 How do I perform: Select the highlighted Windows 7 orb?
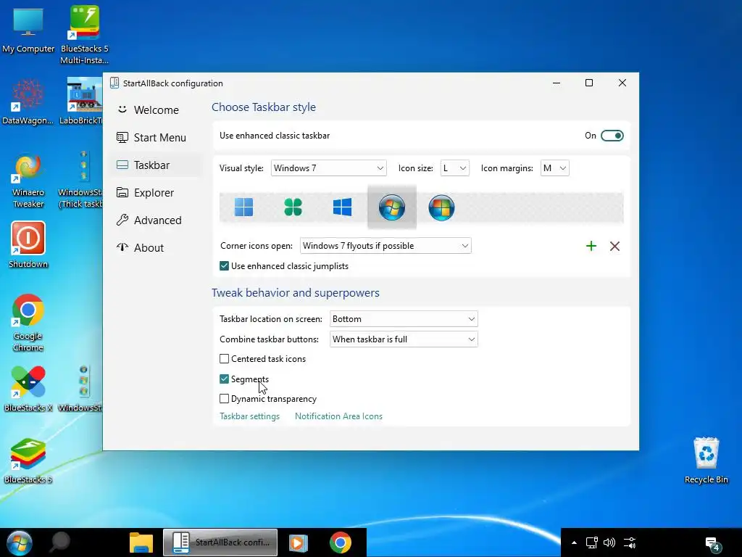[x=392, y=207]
